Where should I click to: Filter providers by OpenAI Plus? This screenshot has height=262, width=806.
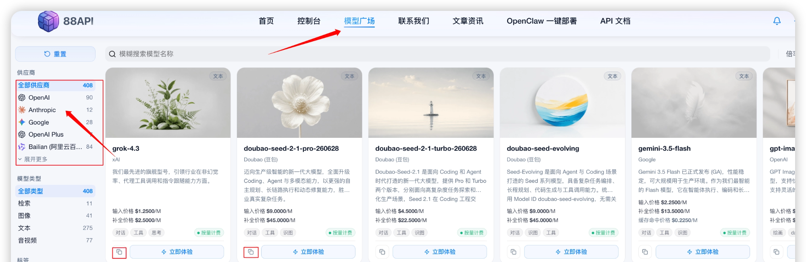[x=55, y=134]
